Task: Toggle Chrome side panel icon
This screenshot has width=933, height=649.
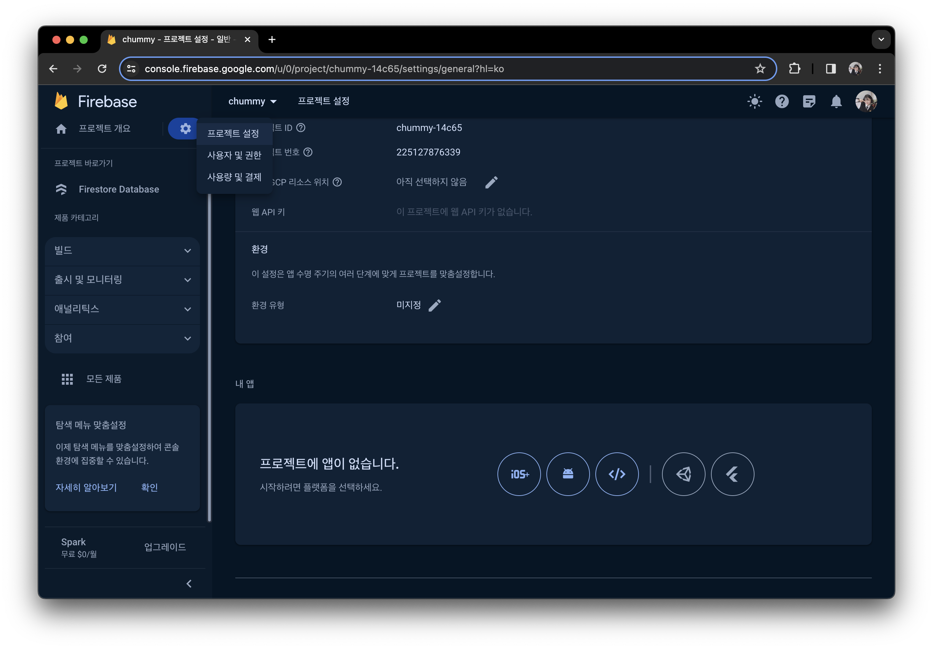Action: point(831,69)
